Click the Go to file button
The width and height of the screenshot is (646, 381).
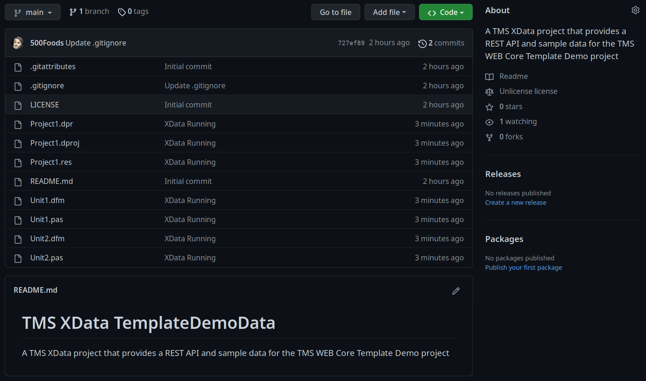(x=336, y=12)
